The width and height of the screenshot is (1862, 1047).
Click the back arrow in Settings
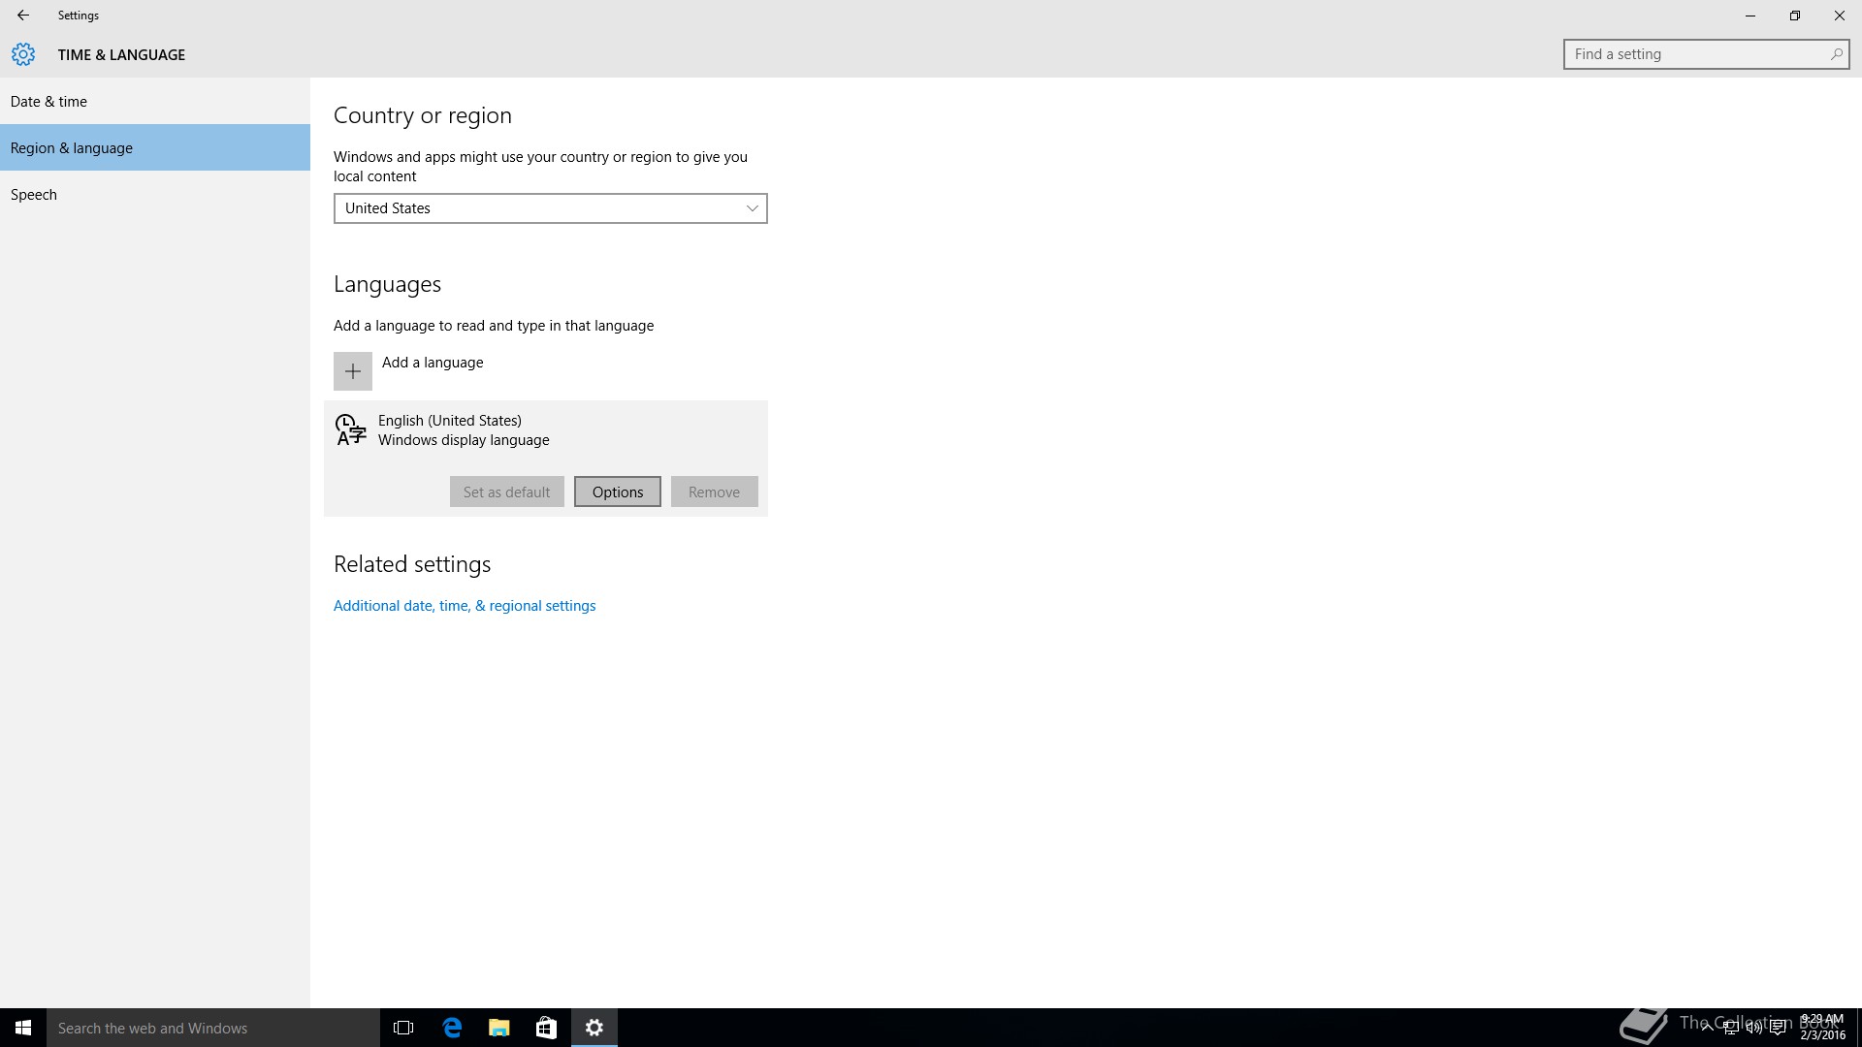pyautogui.click(x=23, y=16)
